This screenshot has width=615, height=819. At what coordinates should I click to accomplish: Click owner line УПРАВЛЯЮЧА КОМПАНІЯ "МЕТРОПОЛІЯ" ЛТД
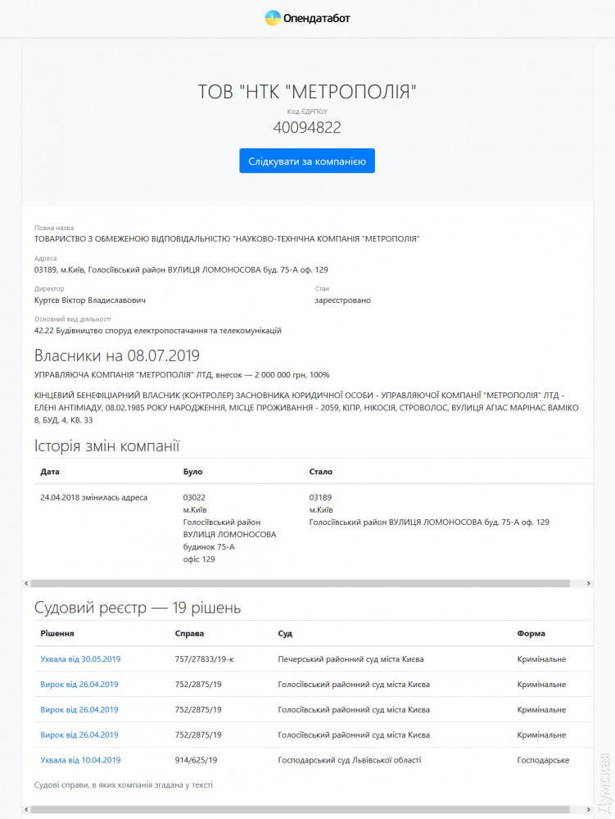click(182, 375)
